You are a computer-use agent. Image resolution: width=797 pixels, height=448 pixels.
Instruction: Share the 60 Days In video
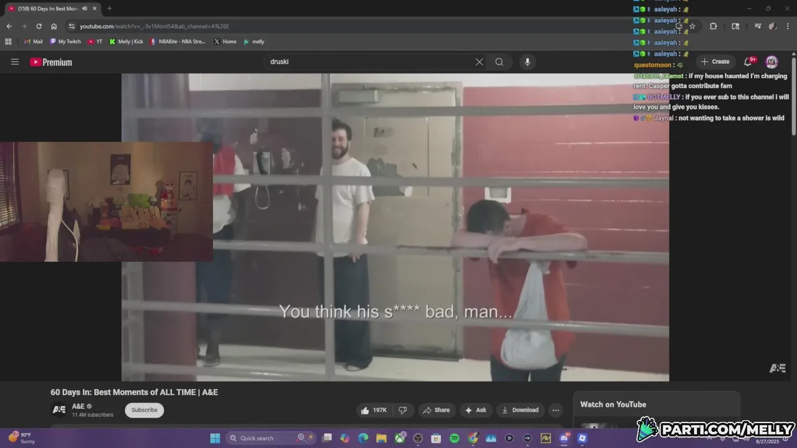click(x=436, y=410)
